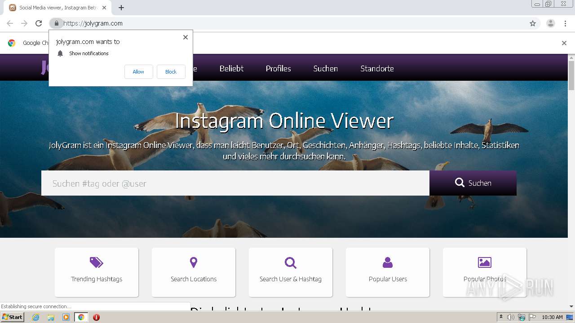Image resolution: width=575 pixels, height=323 pixels.
Task: Open the Chrome three-dot menu
Action: click(565, 23)
